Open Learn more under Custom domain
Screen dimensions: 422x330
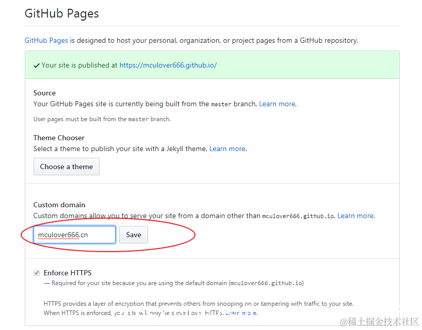pos(355,216)
